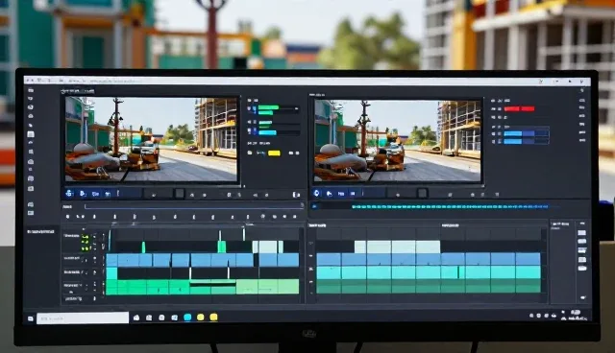Click the red bar in right properties panel
Viewport: 615px width, 353px height.
click(519, 108)
